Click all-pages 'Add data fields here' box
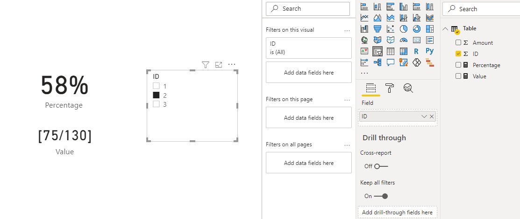Screen dimensions: 520x219 click(x=309, y=163)
